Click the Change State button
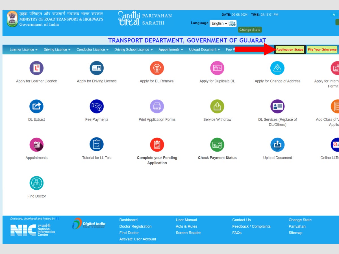The image size is (339, 254). click(x=250, y=30)
